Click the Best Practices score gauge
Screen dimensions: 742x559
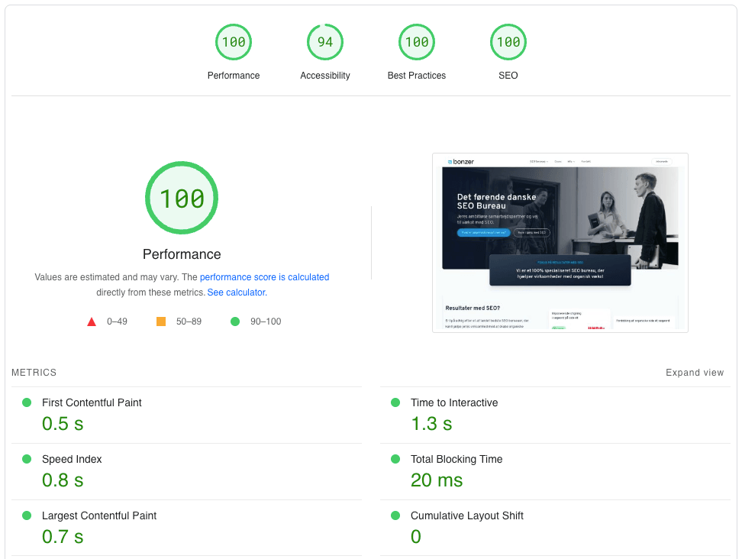pos(417,43)
